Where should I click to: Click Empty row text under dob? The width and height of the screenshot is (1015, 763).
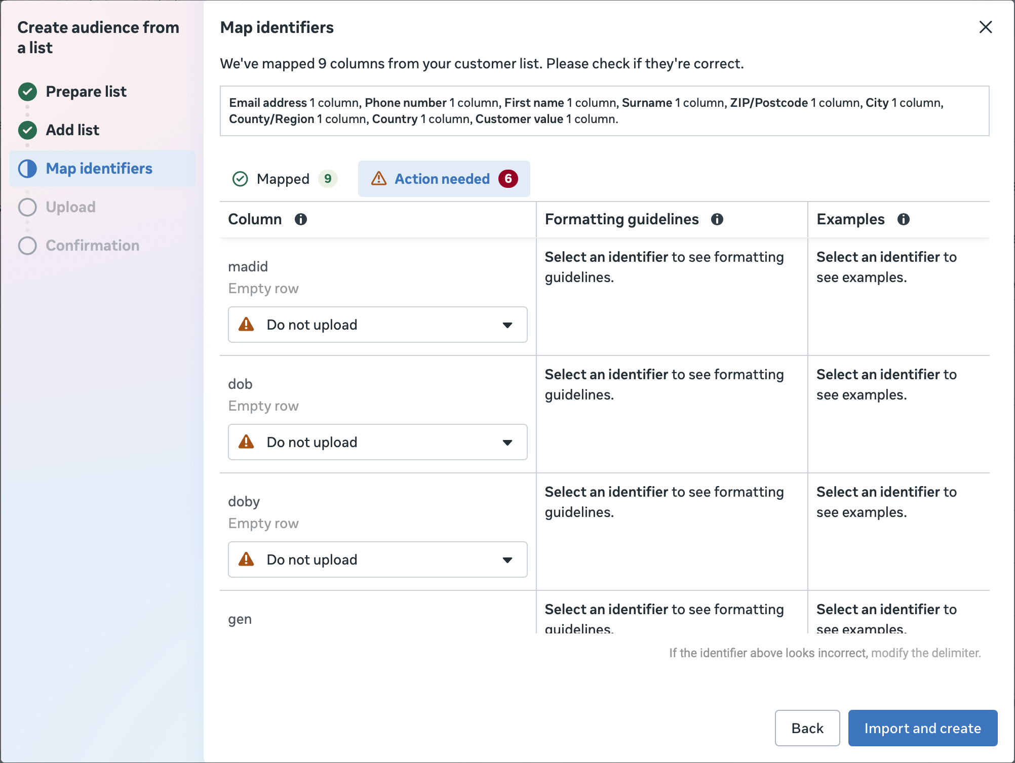pyautogui.click(x=263, y=406)
